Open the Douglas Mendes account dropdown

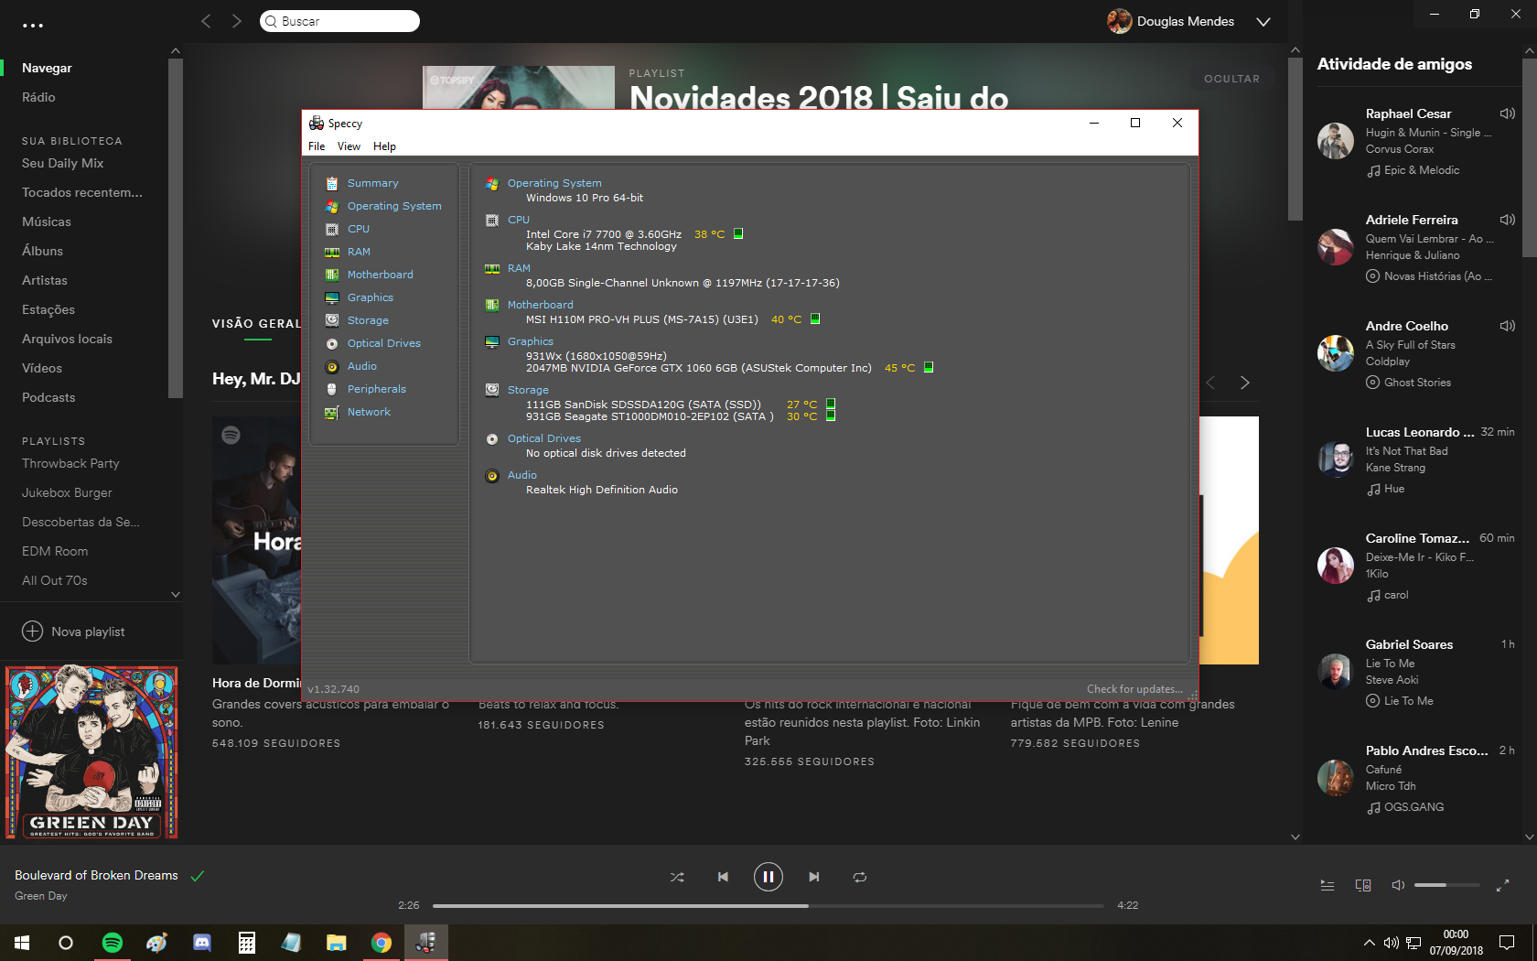(1263, 21)
